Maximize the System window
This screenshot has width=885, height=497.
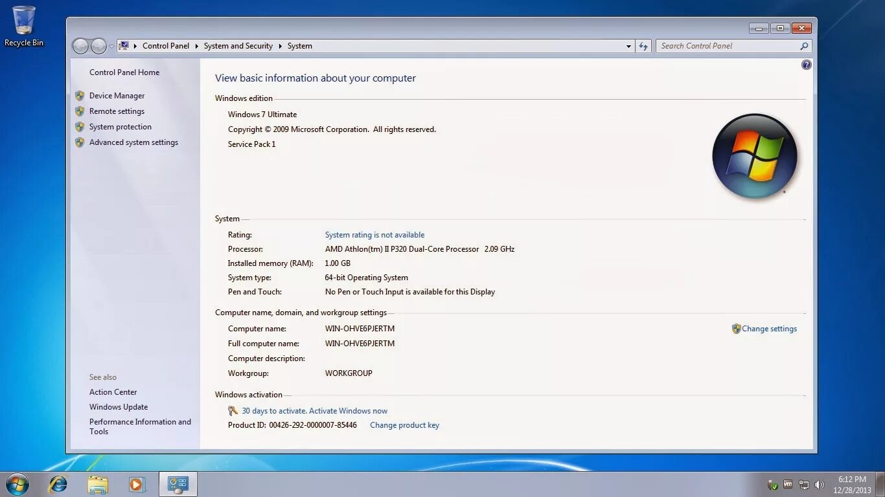tap(780, 28)
